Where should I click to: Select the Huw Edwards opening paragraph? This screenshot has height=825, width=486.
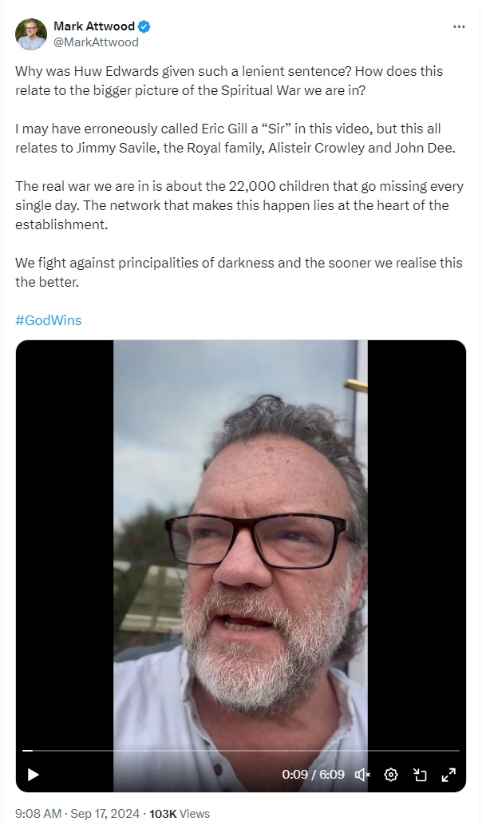229,81
